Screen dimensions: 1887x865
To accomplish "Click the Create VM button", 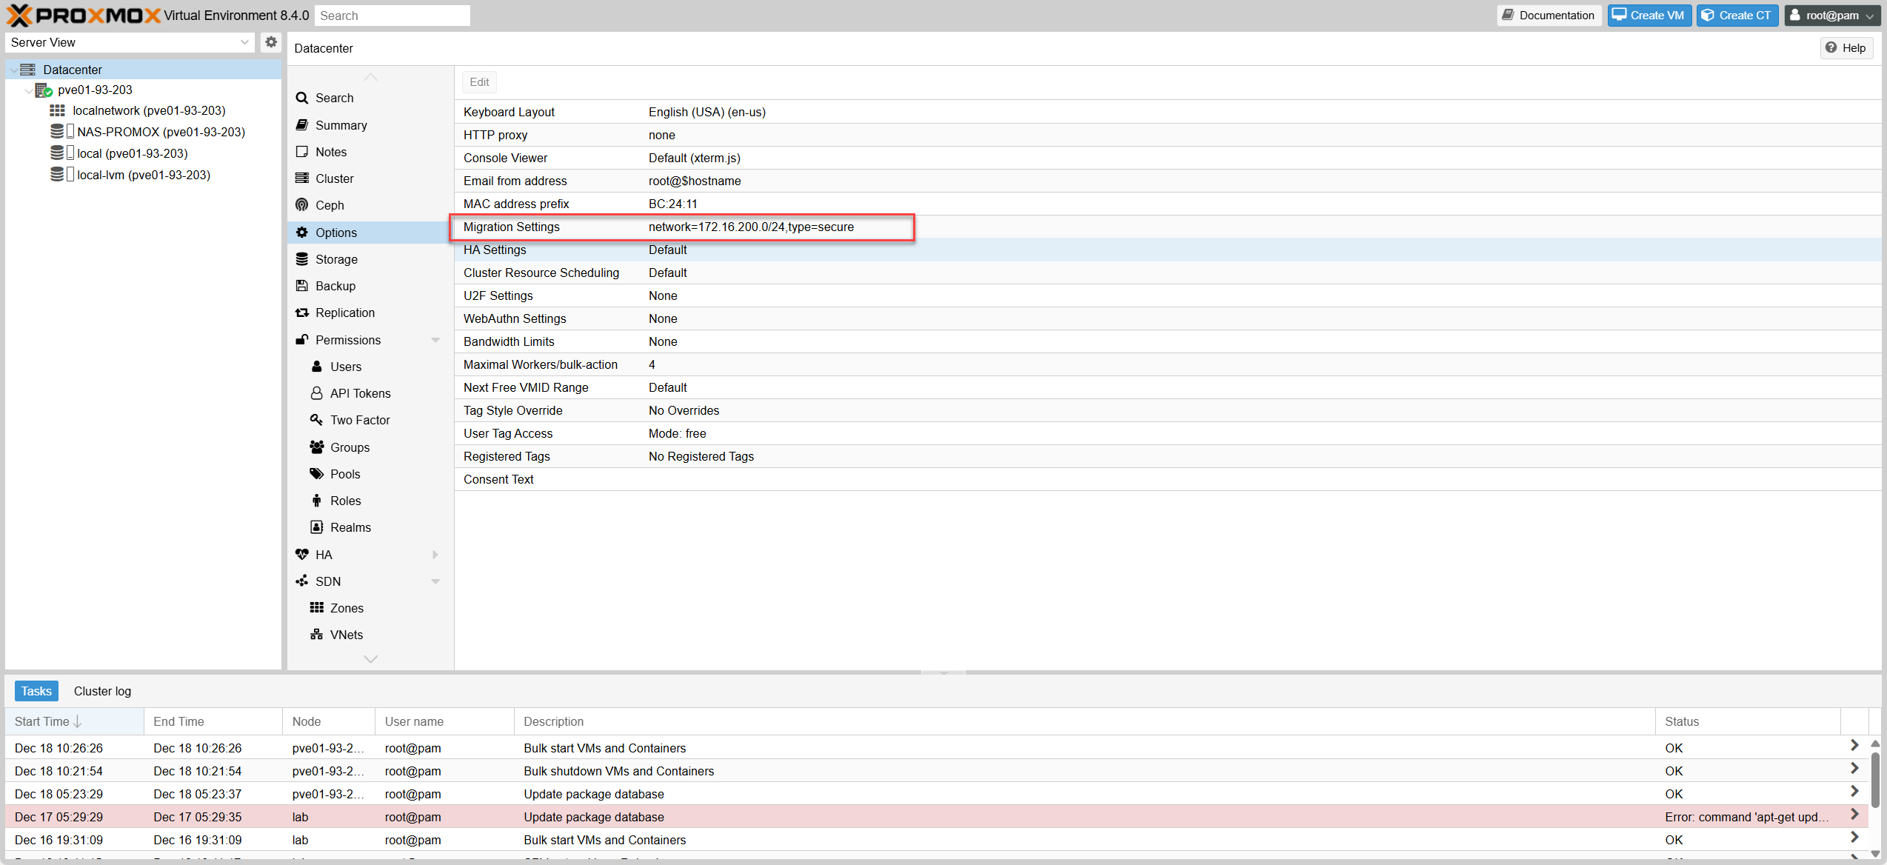I will click(x=1649, y=15).
